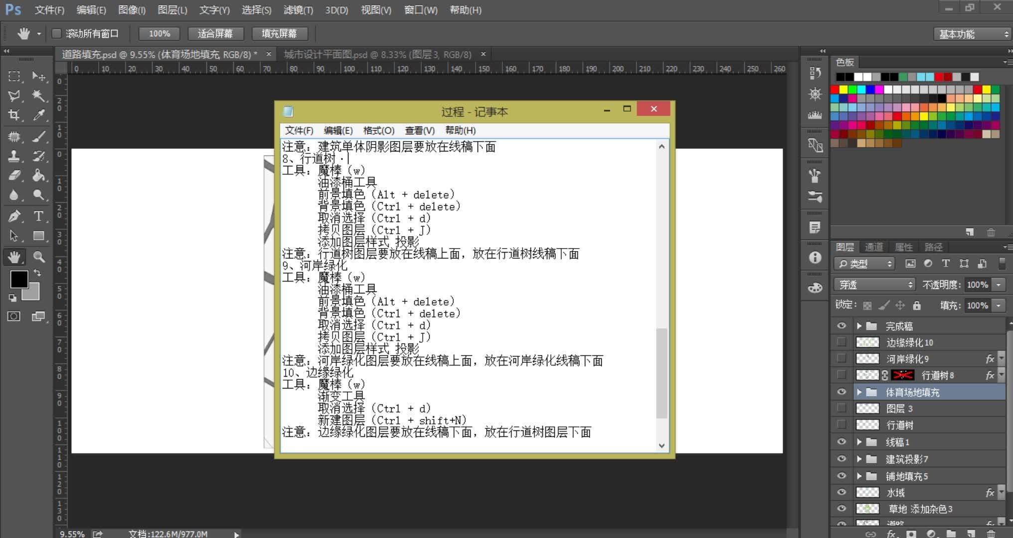Select the Crop tool
The height and width of the screenshot is (538, 1013).
tap(14, 115)
